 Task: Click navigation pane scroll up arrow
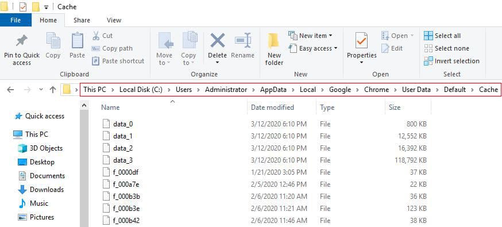click(84, 105)
